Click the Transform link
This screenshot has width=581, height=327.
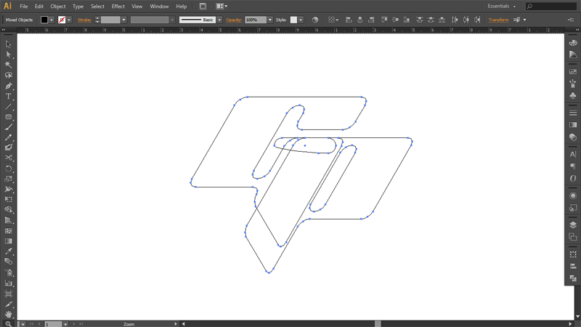(498, 20)
